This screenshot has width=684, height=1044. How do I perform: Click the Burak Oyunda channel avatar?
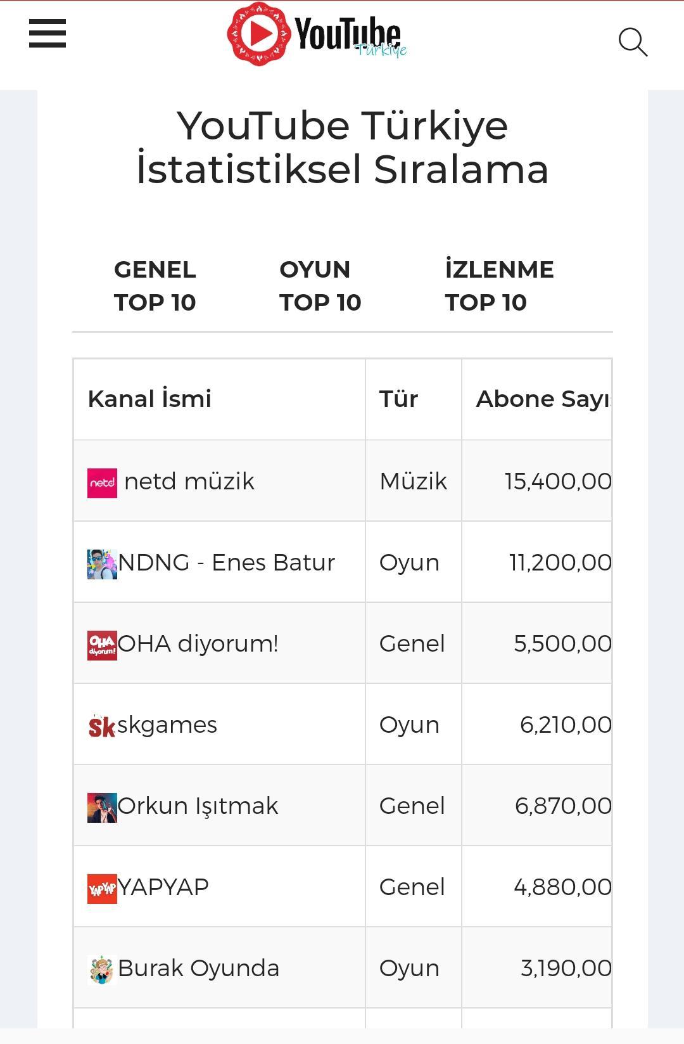[x=102, y=970]
